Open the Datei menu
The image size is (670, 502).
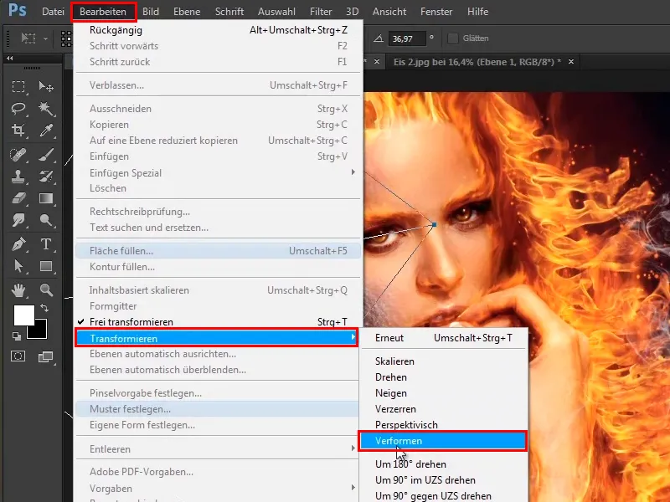click(x=53, y=12)
